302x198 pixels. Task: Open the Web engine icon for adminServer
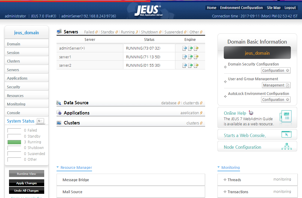pos(184,48)
